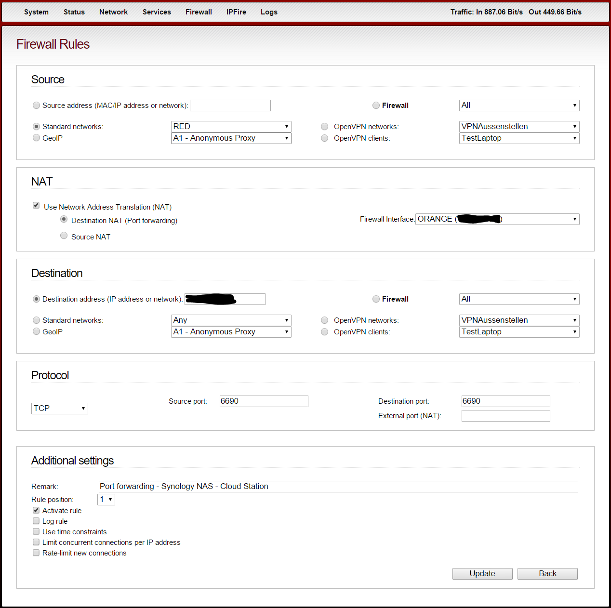Screen dimensions: 611x608
Task: Uncheck Use Network Address Translation checkbox
Action: coord(36,206)
